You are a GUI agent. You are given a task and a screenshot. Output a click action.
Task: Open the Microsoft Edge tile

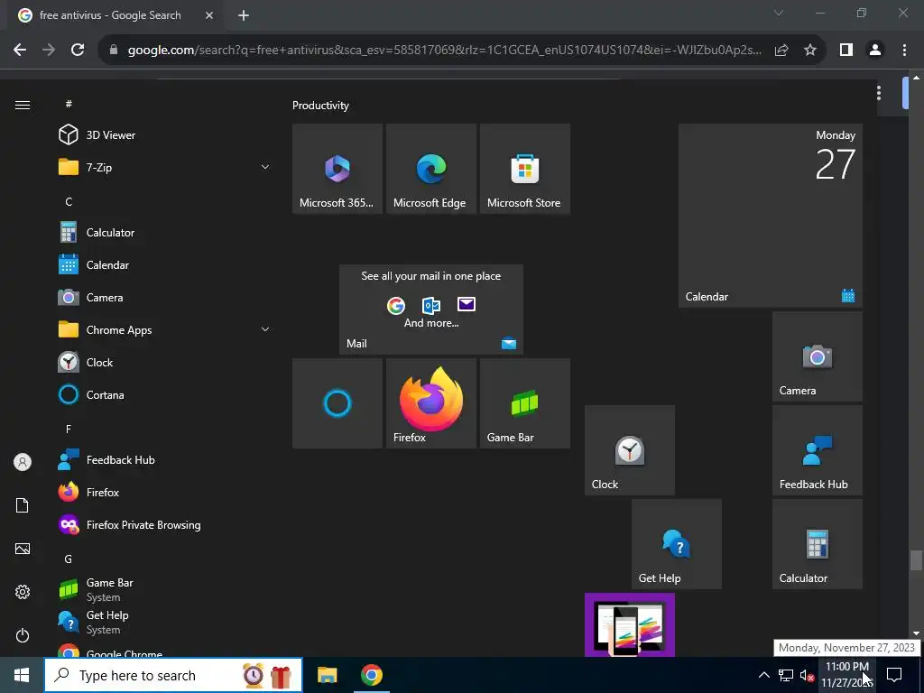coord(431,169)
